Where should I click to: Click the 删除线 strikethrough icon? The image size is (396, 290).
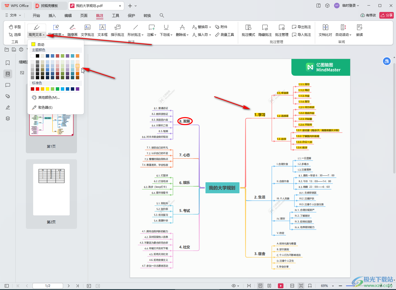pyautogui.click(x=182, y=27)
